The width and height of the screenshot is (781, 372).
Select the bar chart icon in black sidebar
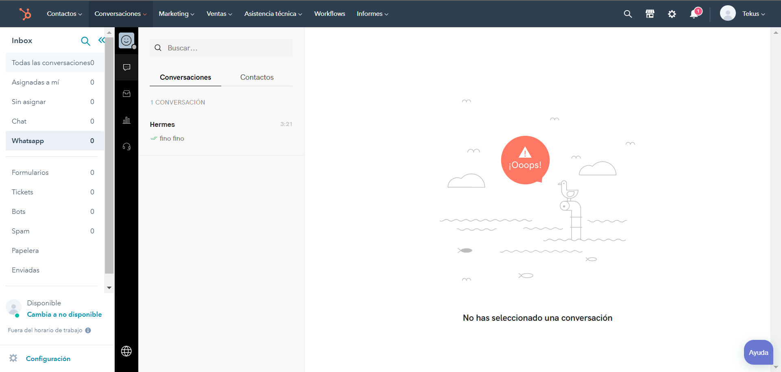[x=127, y=120]
